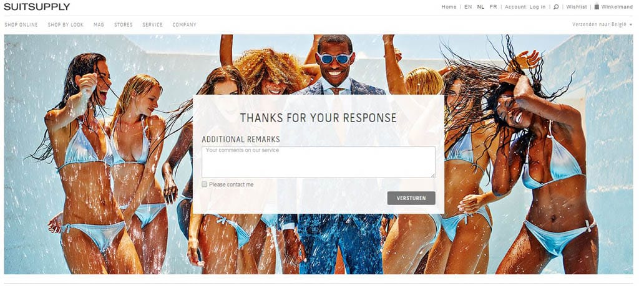
Task: Switch language to FR
Action: click(494, 7)
